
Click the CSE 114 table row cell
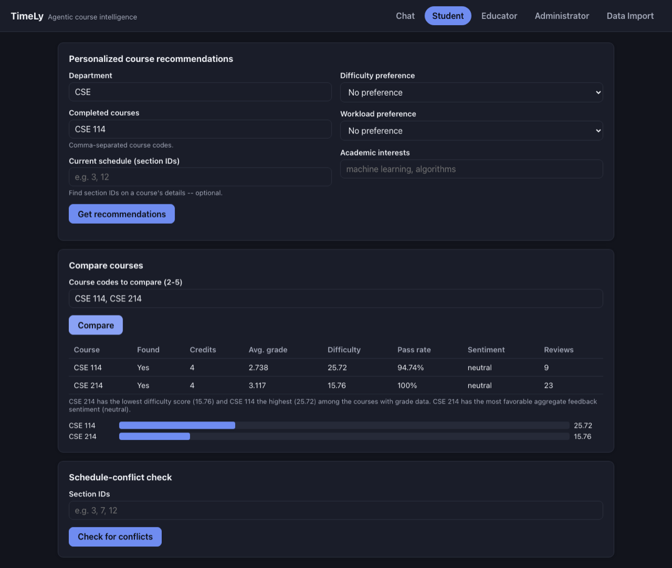click(88, 368)
